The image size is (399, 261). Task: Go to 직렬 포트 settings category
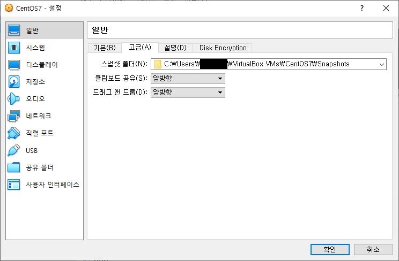[x=45, y=133]
